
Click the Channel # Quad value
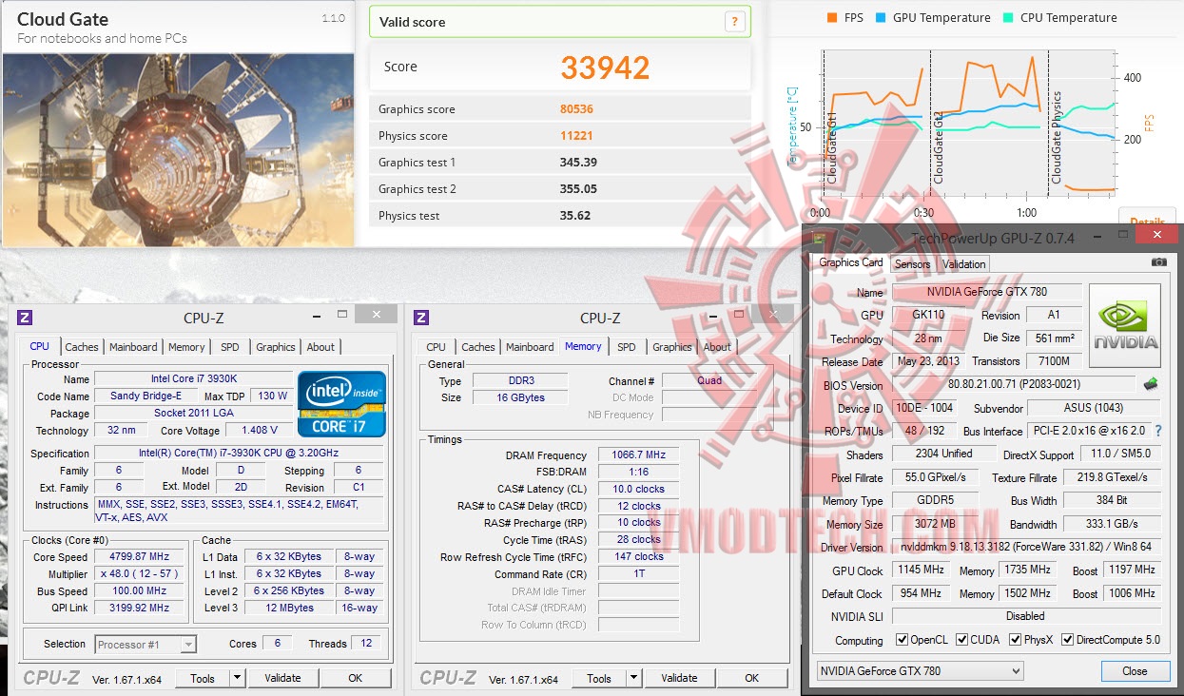click(x=709, y=380)
